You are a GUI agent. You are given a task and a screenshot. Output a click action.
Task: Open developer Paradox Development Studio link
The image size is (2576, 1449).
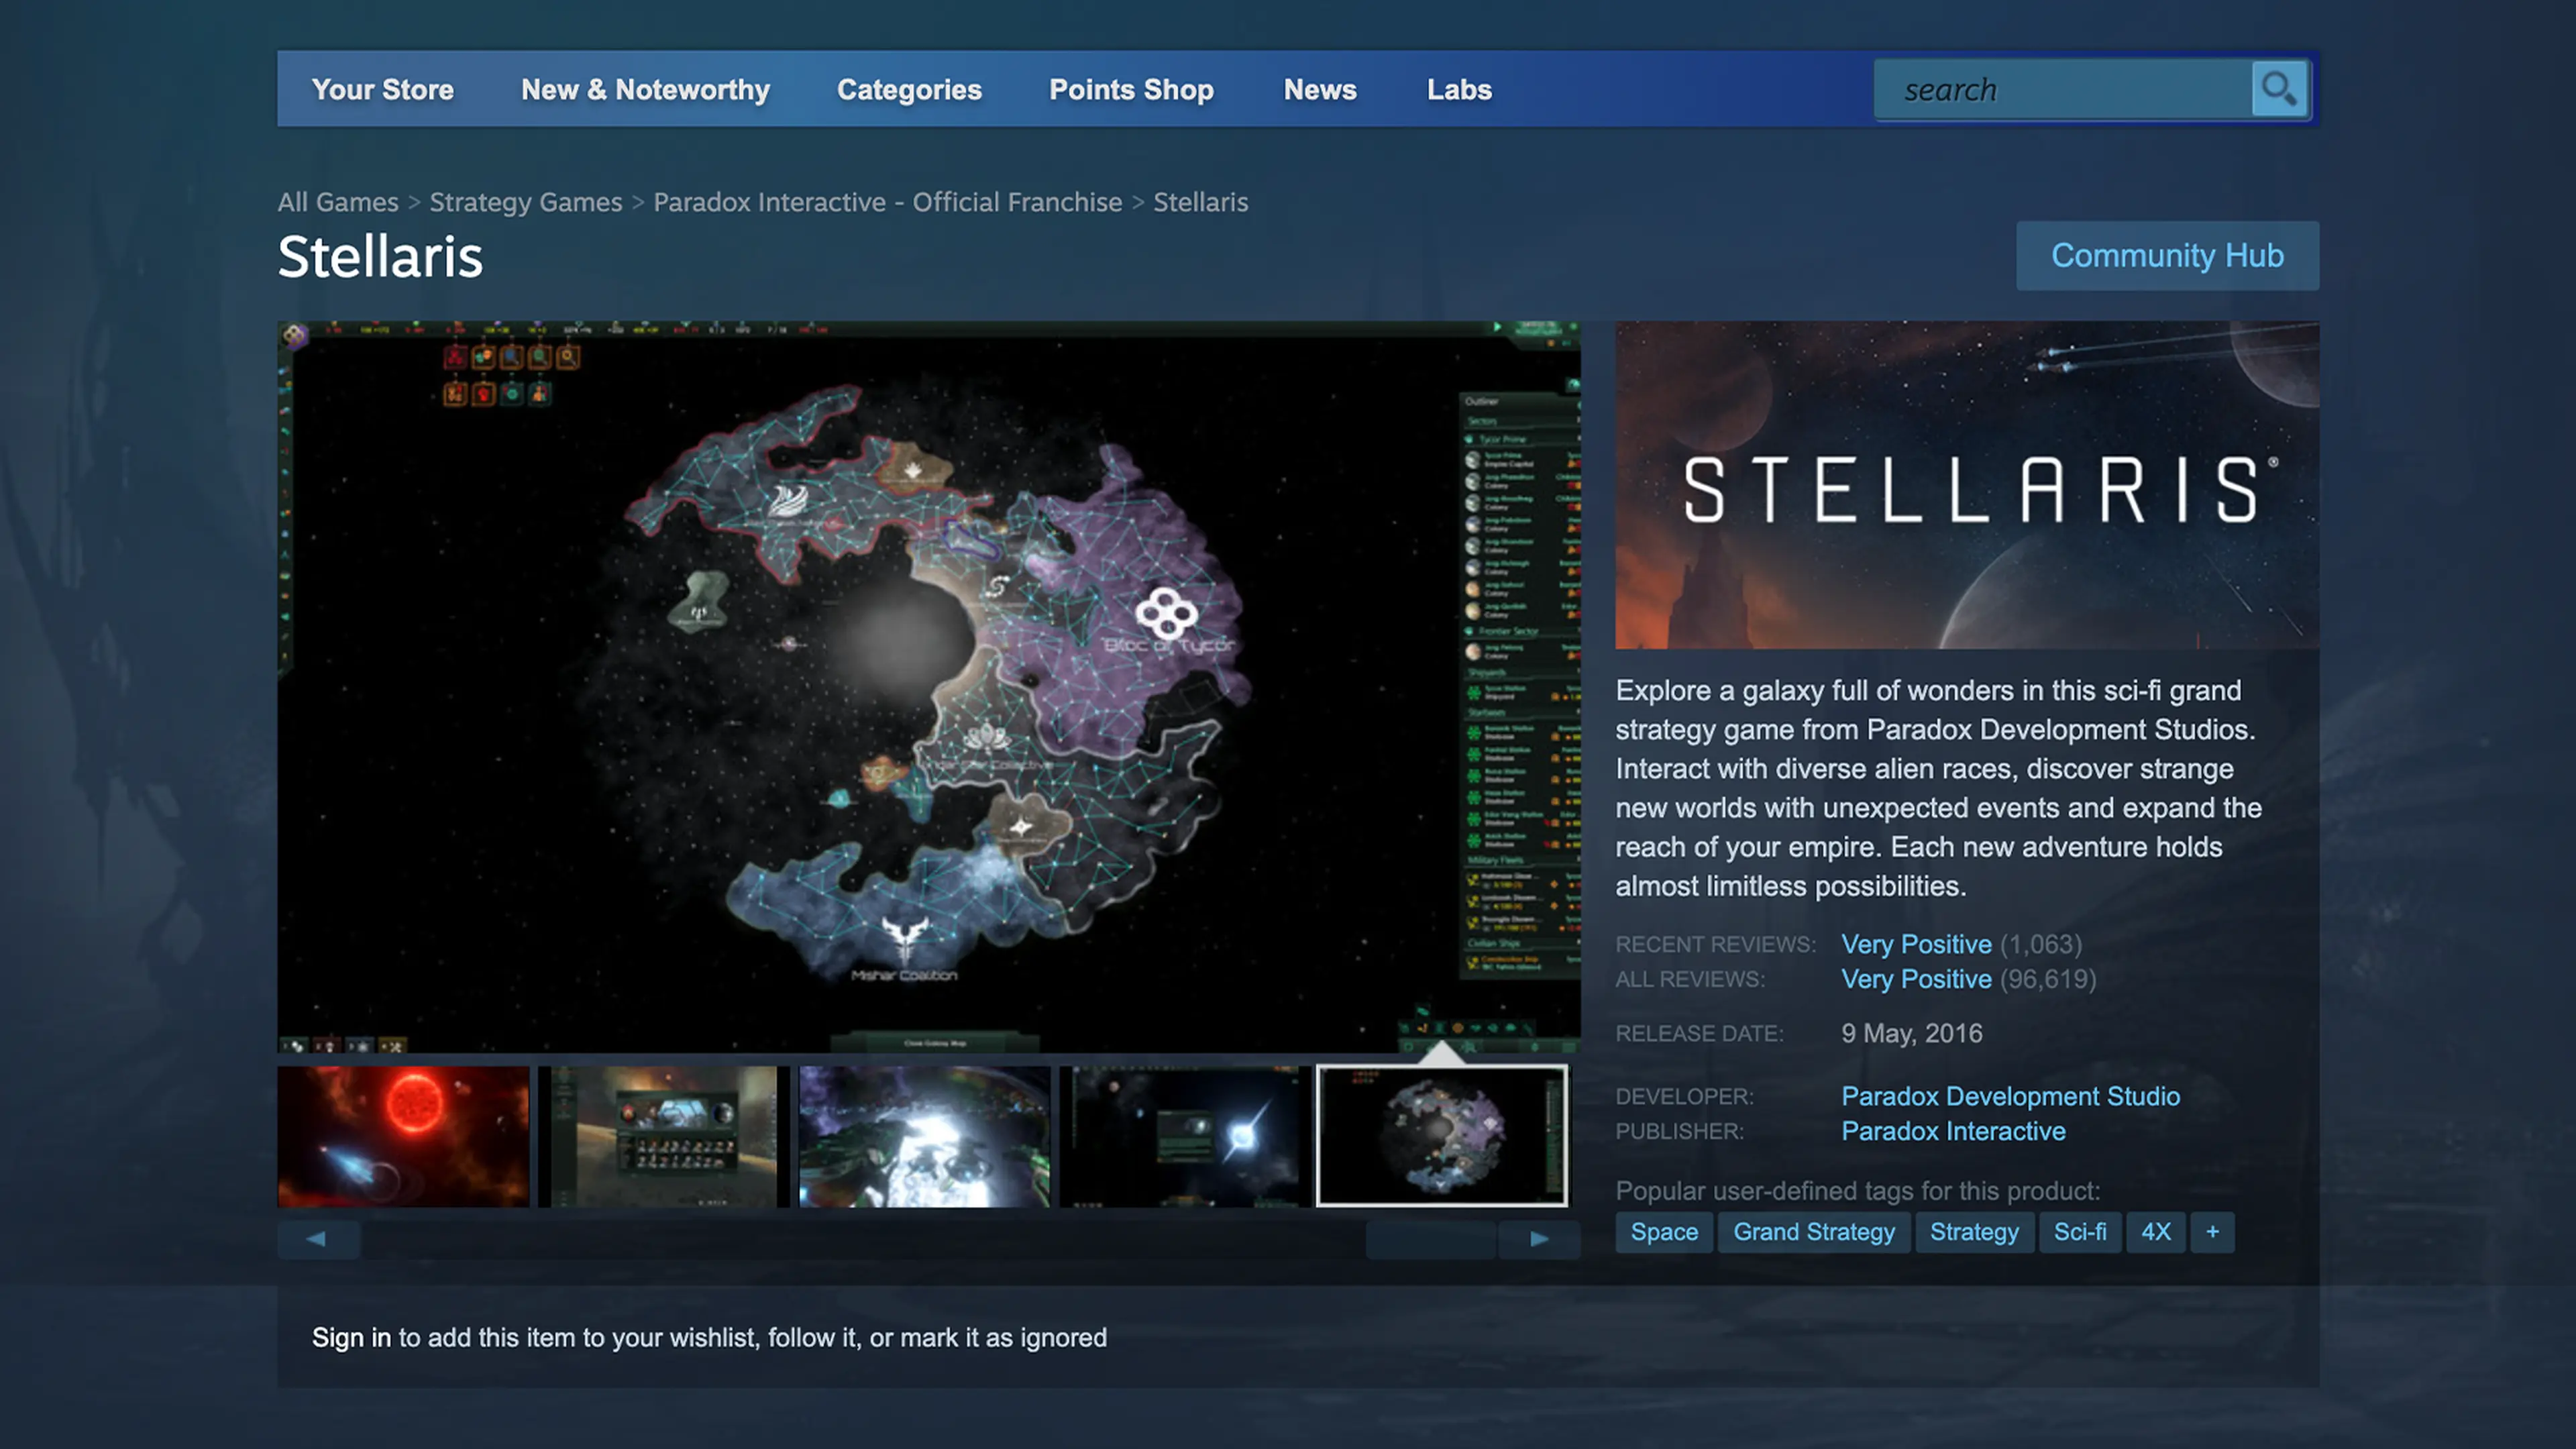[2010, 1097]
